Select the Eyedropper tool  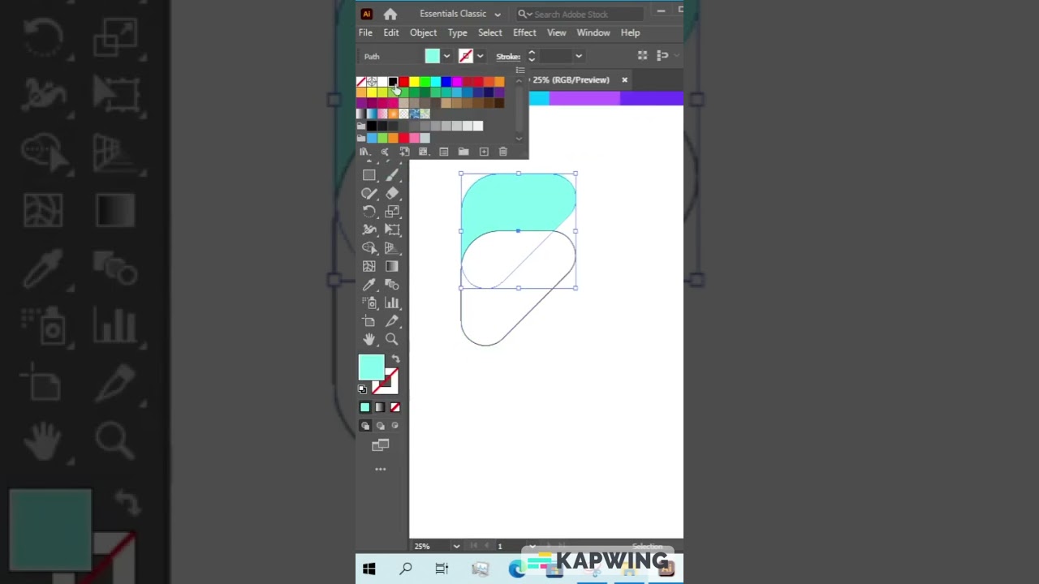point(369,285)
